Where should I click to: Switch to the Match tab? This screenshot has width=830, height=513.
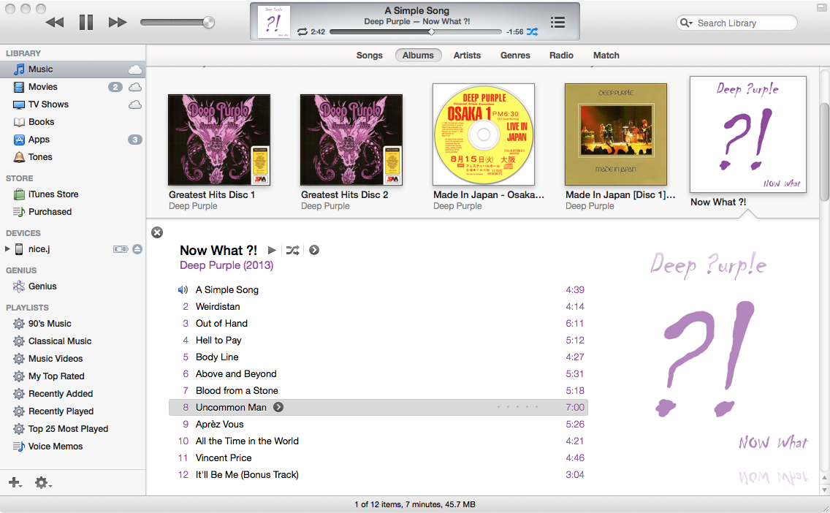(x=606, y=55)
